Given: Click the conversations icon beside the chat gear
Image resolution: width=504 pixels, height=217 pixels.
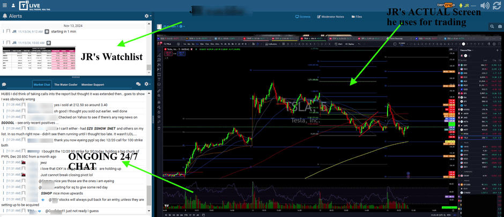Looking at the screenshot, I should (138, 84).
